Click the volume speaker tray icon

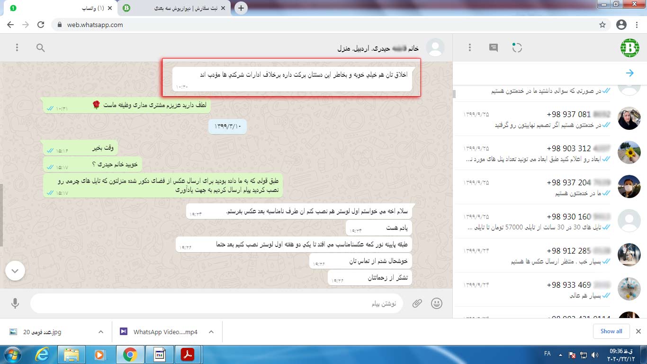pos(595,355)
